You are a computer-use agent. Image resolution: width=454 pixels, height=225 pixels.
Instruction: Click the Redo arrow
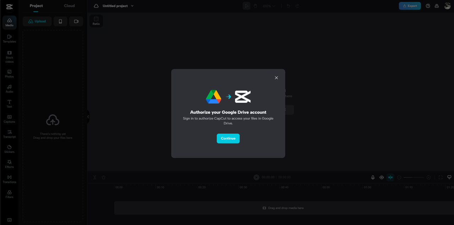tap(297, 6)
